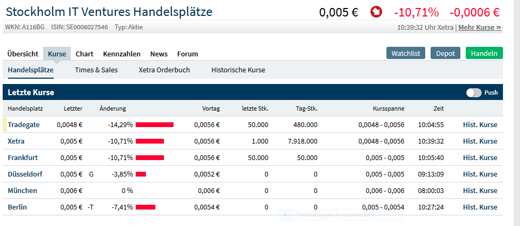
Task: Toggle the Push switch on
Action: click(474, 93)
